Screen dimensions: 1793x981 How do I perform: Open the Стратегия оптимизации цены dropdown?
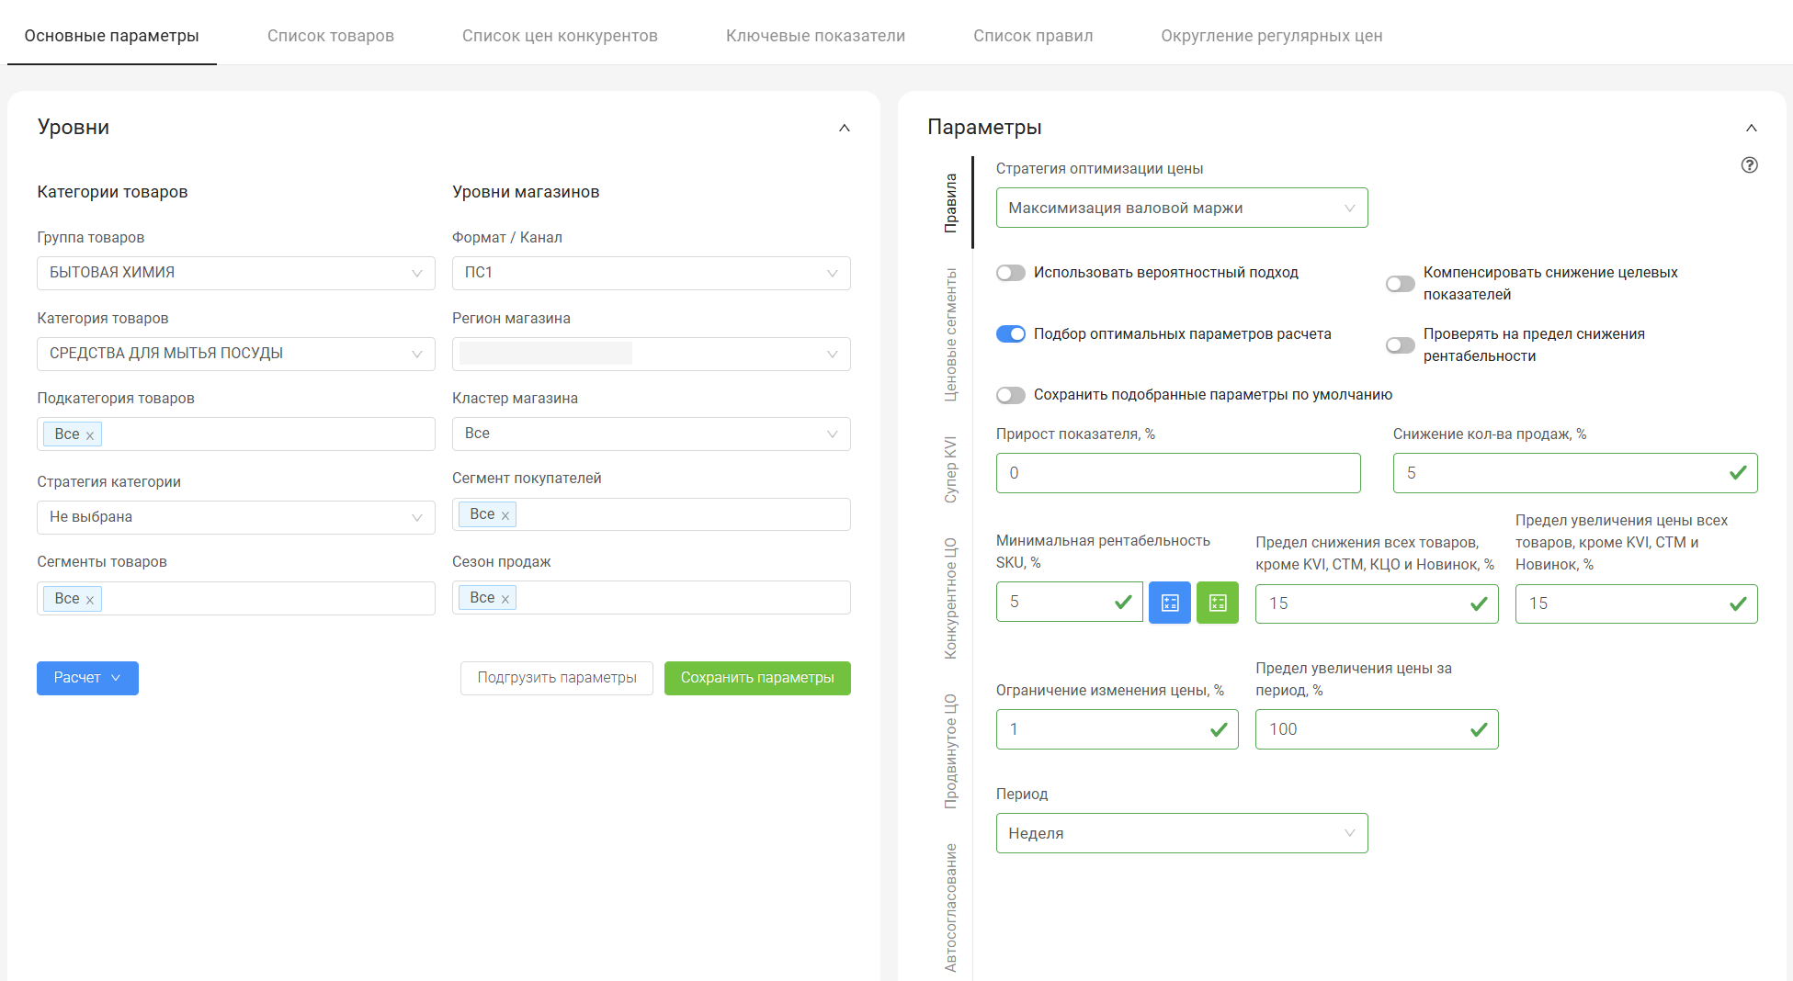1181,209
